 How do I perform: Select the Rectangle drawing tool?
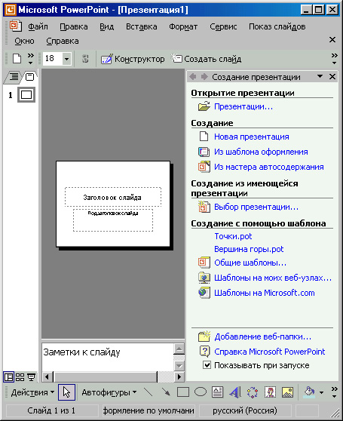point(183,392)
